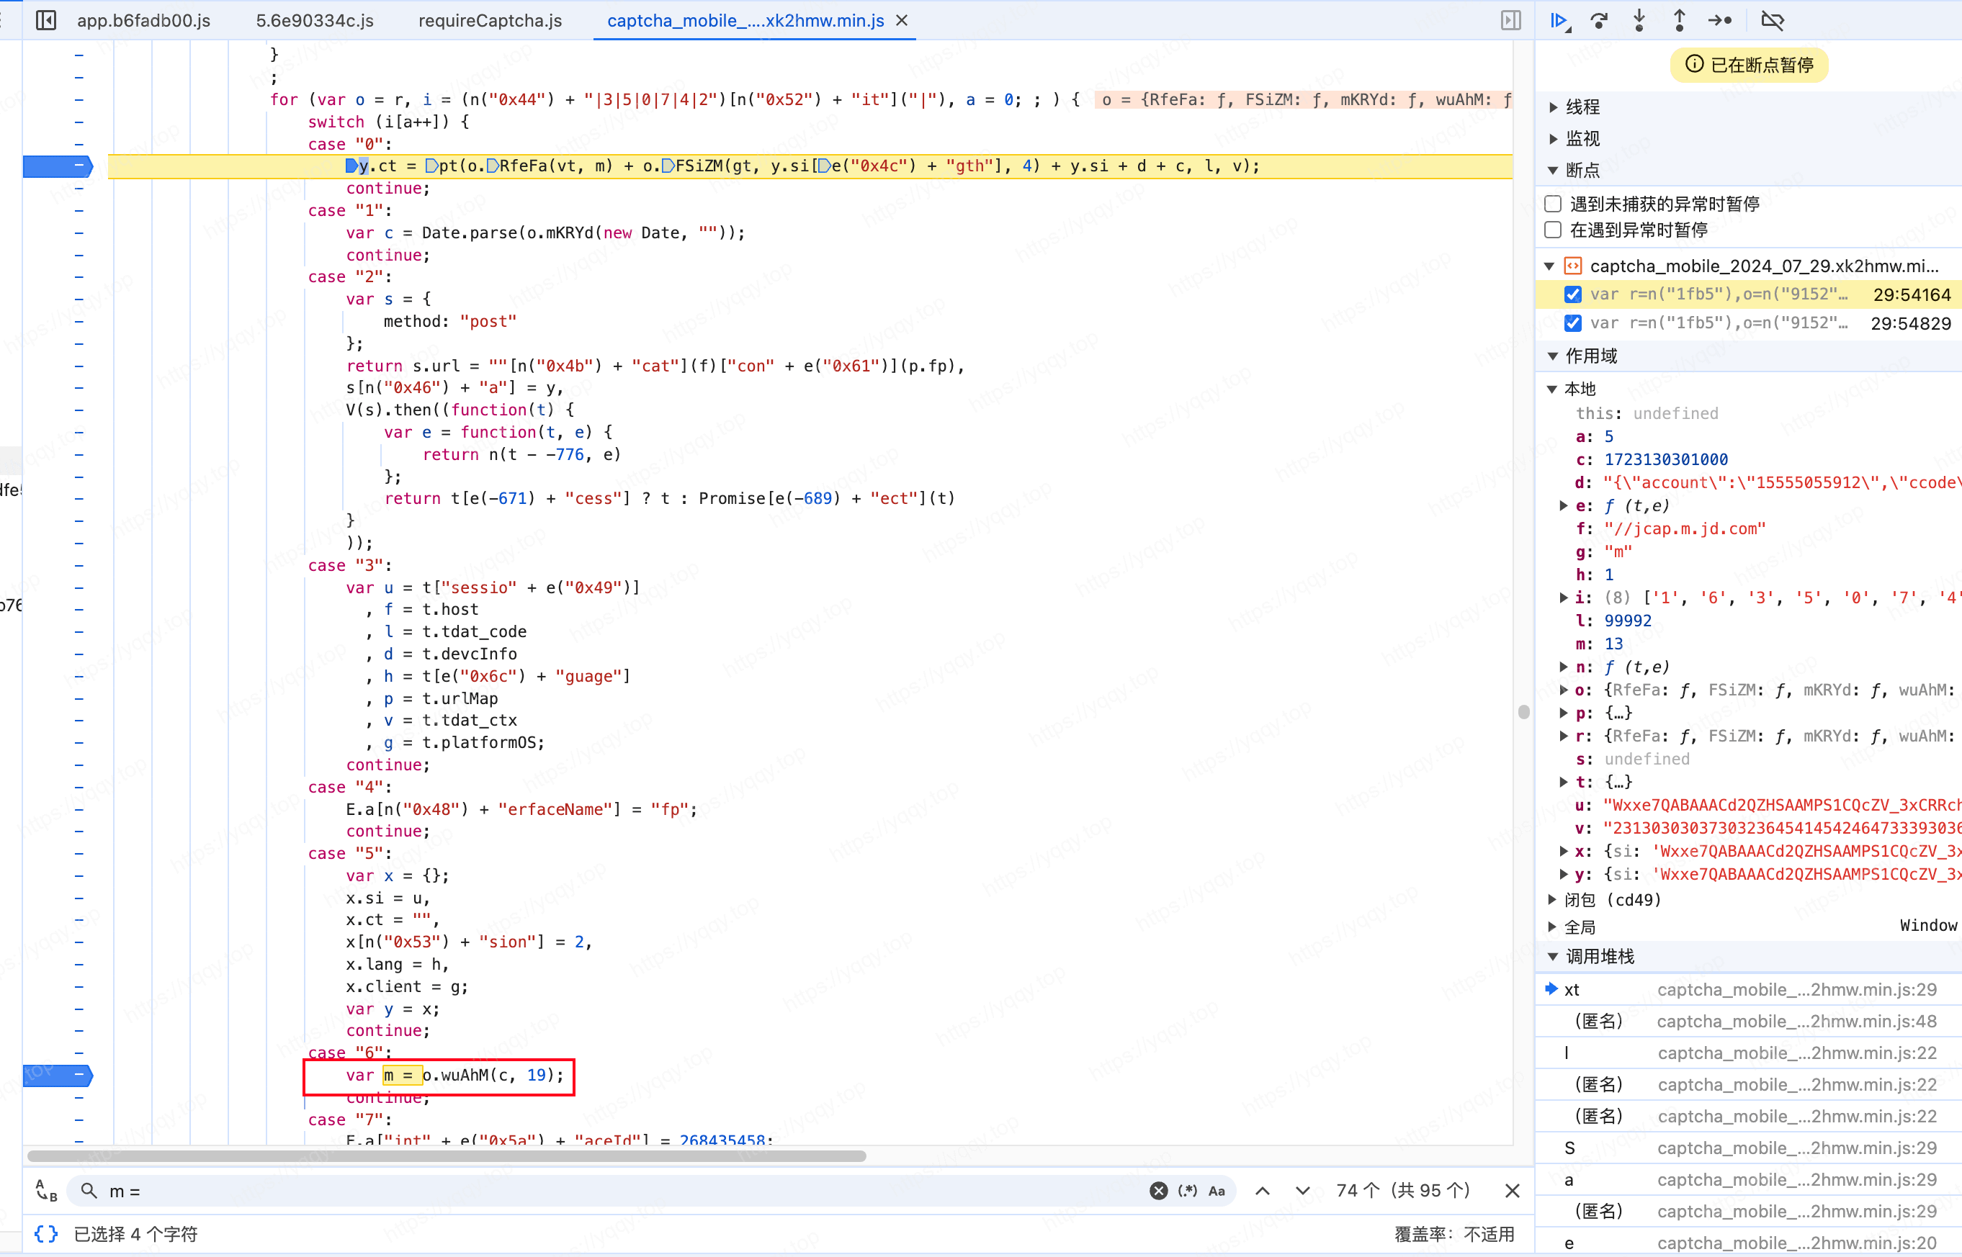Expand local variable y object
This screenshot has height=1257, width=1962.
(1564, 874)
